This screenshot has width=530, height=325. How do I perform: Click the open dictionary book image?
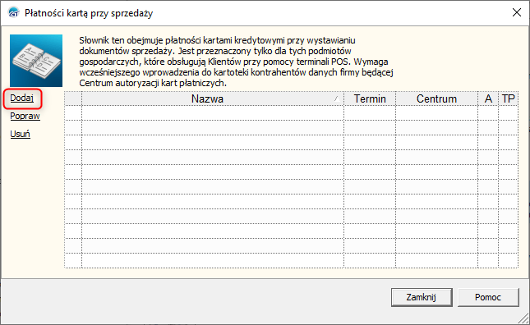click(x=36, y=61)
